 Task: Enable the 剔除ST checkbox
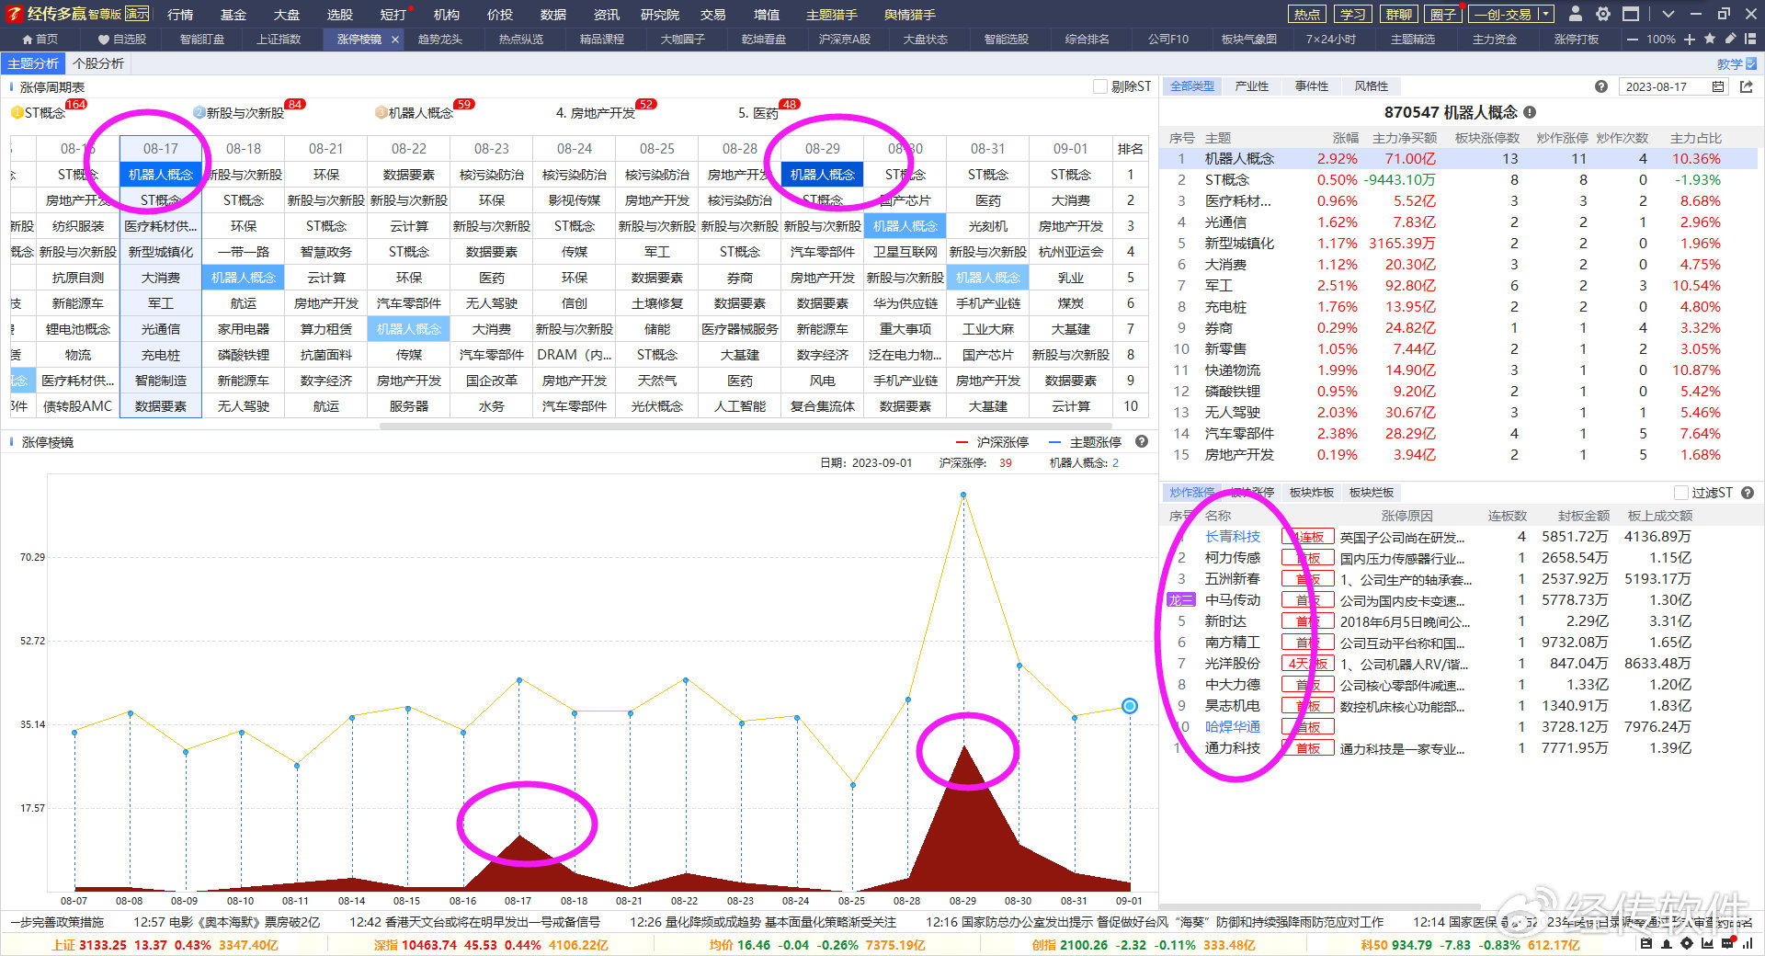pyautogui.click(x=1100, y=86)
